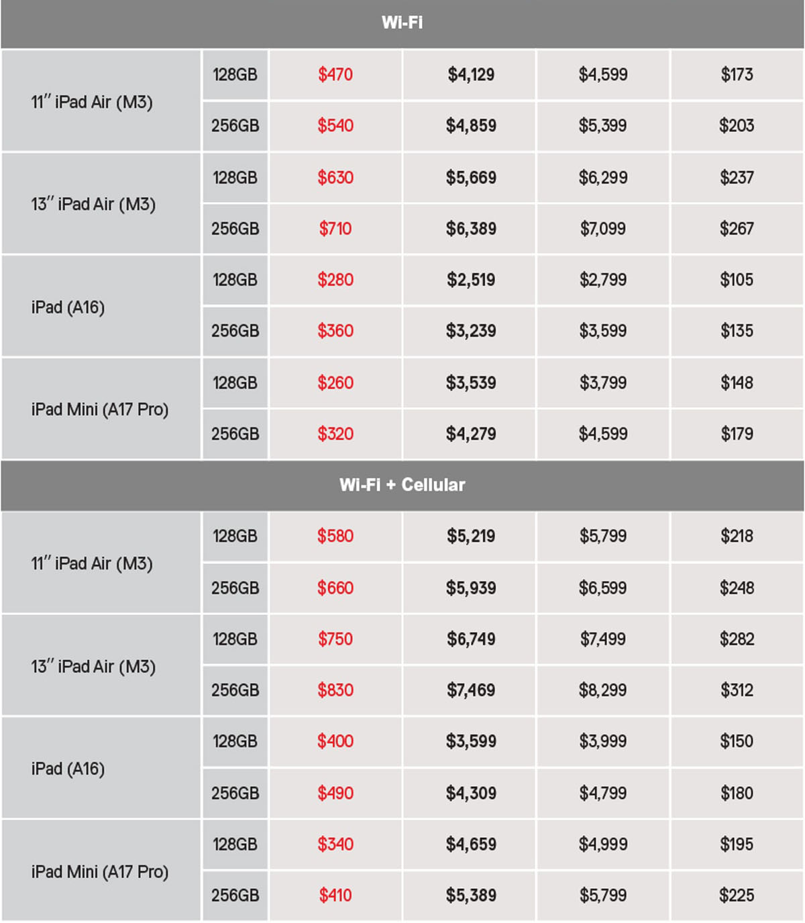The height and width of the screenshot is (923, 805).
Task: Select the $105 monthly price cell
Action: tap(737, 280)
